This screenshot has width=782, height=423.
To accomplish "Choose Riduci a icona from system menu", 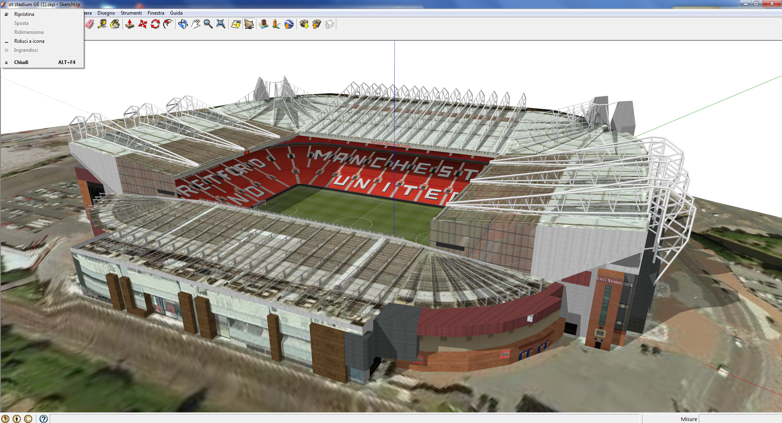I will 29,41.
